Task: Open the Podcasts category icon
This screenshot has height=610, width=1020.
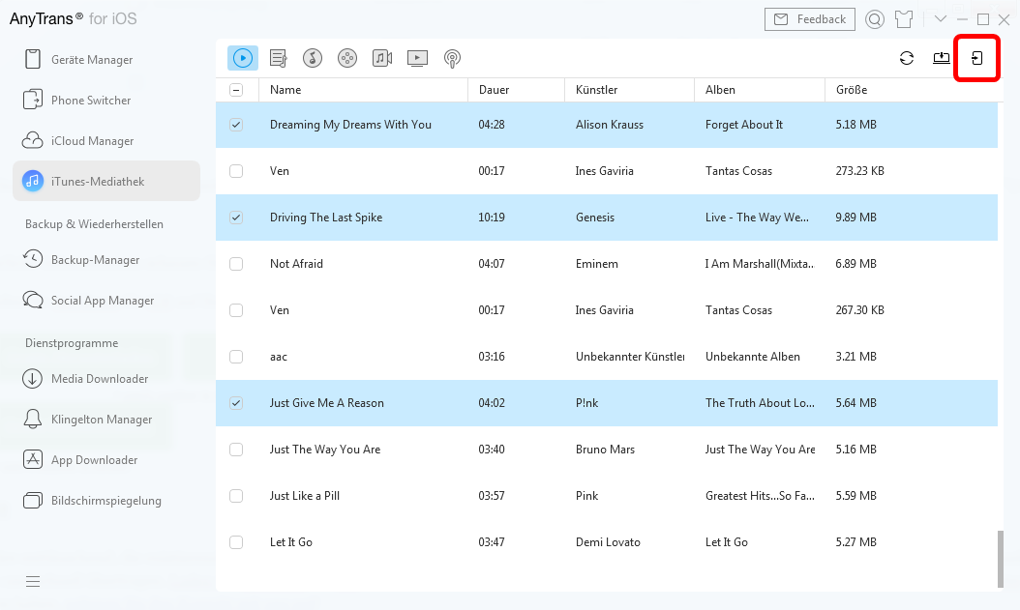Action: pos(452,58)
